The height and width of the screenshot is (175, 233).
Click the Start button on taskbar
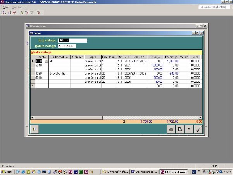point(7,171)
